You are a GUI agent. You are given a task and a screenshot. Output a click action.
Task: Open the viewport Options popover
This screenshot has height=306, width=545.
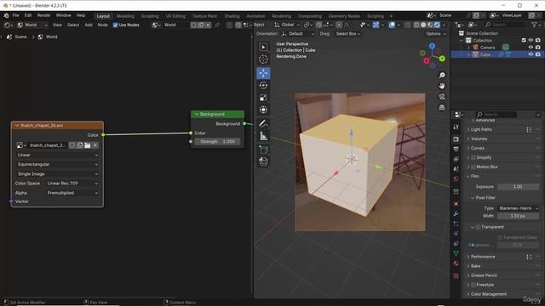435,34
